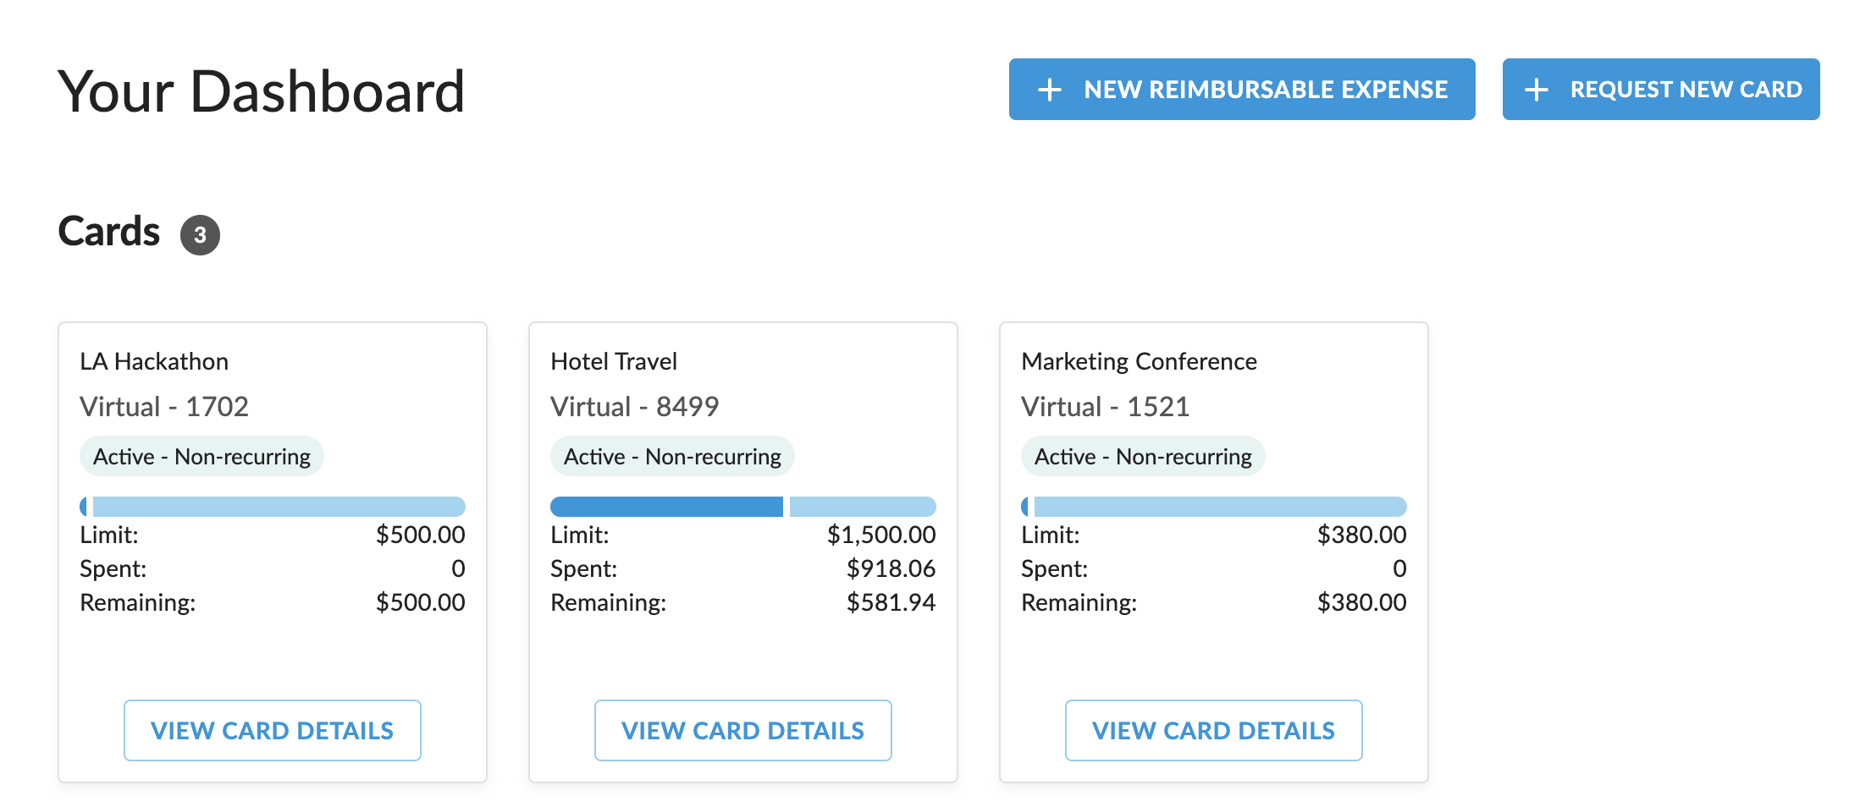View card details for LA Hackathon

tap(272, 730)
